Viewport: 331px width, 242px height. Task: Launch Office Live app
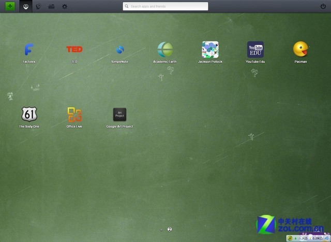point(74,115)
